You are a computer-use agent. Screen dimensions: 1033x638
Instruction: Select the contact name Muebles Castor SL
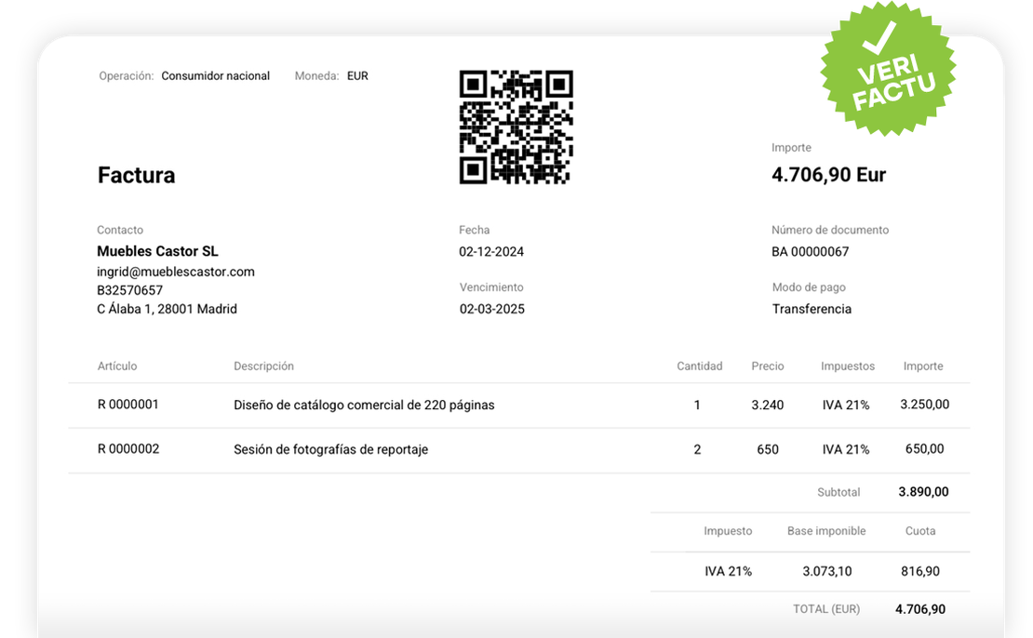click(x=157, y=251)
